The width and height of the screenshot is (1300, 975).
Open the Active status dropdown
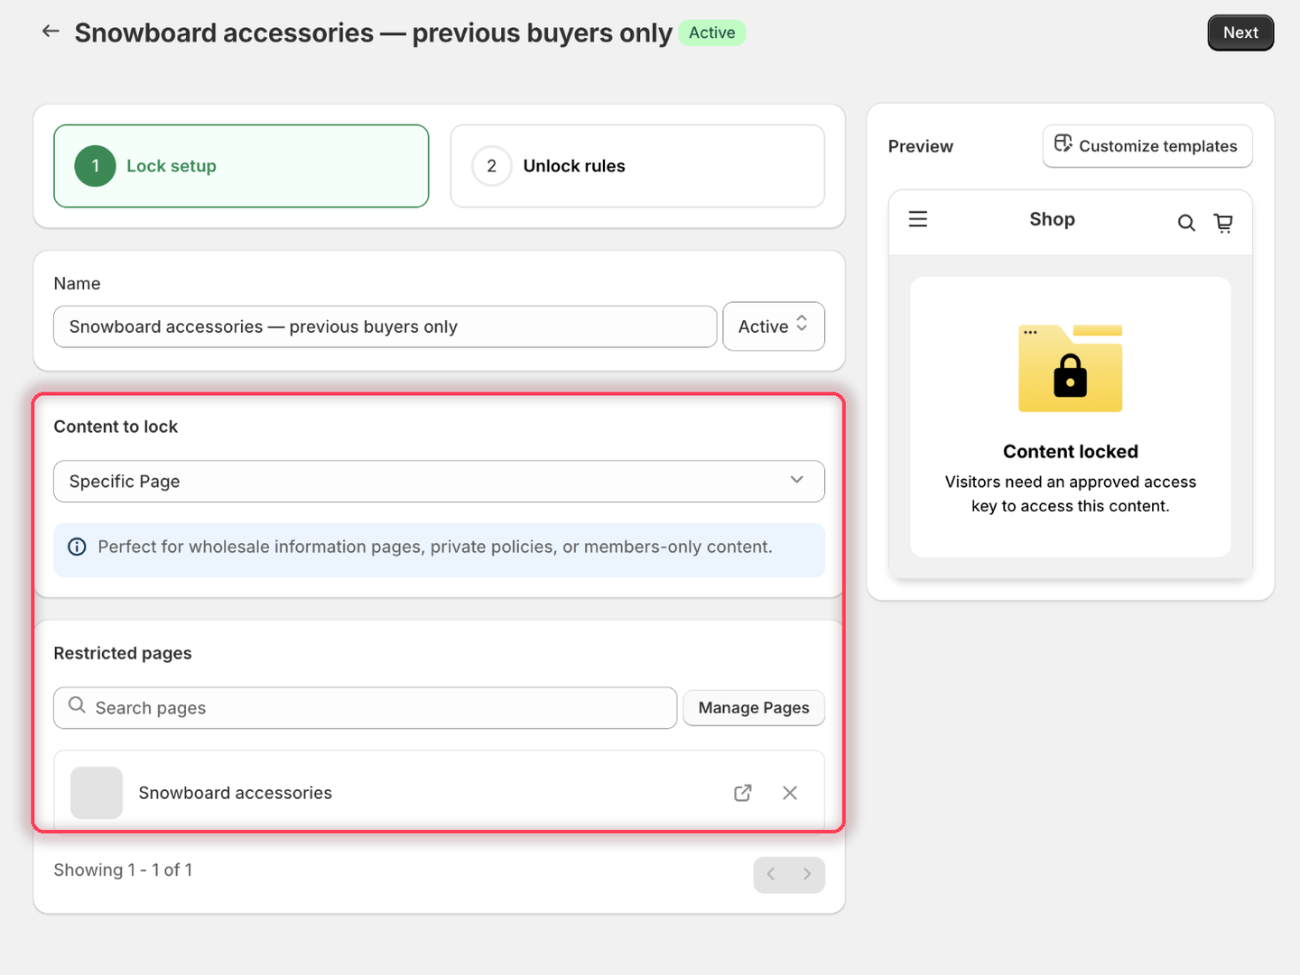pyautogui.click(x=774, y=327)
